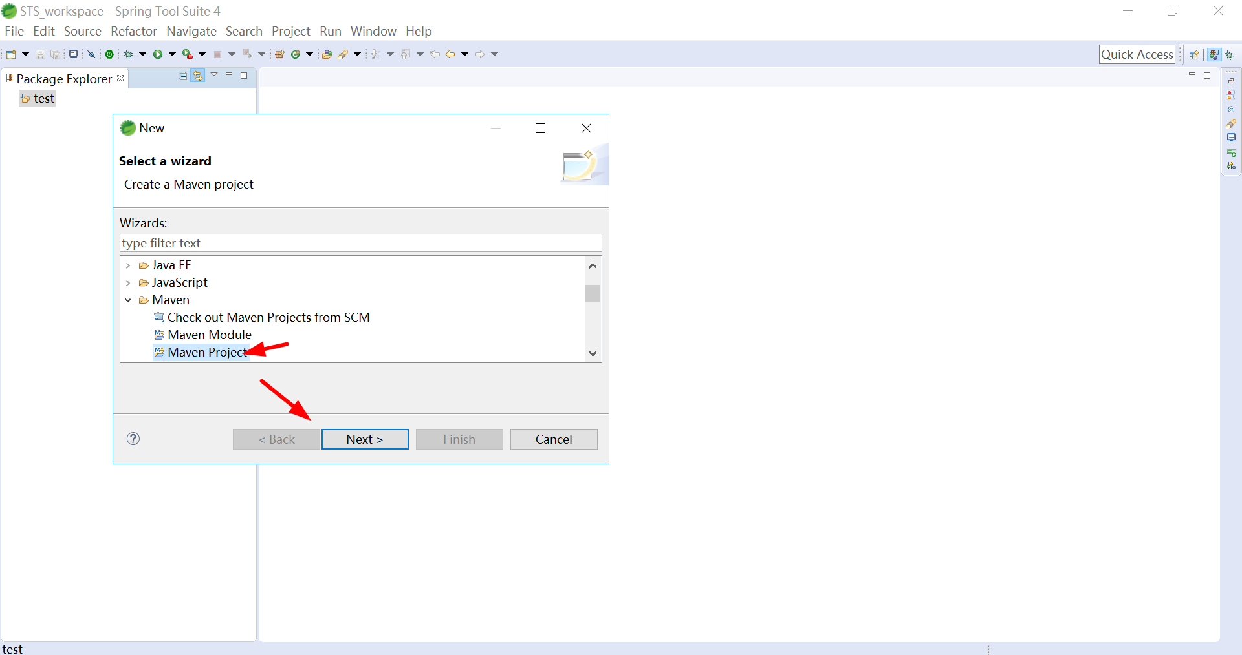Open the Navigate menu
The image size is (1242, 655).
pos(191,31)
